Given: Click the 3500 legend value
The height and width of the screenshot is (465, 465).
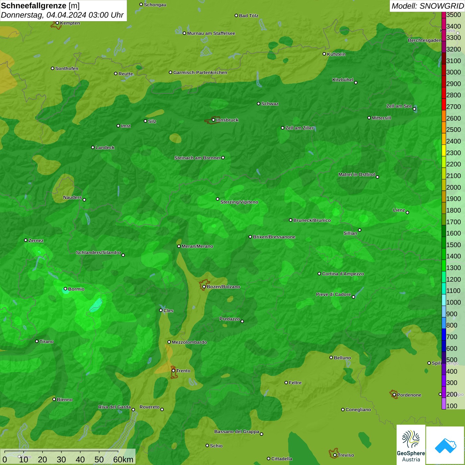Looking at the screenshot, I should tap(454, 15).
